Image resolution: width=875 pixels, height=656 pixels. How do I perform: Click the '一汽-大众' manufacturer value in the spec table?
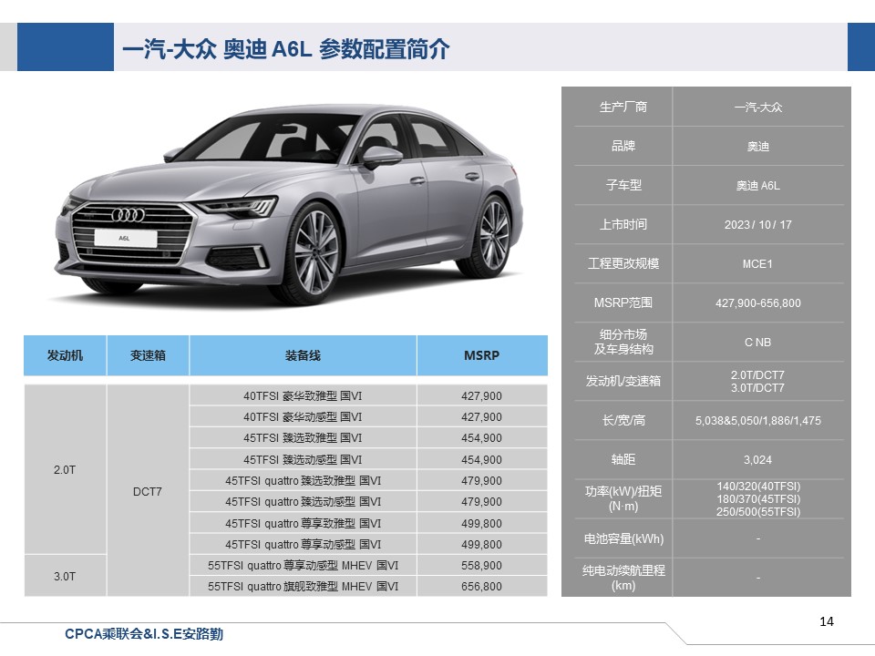(x=757, y=107)
